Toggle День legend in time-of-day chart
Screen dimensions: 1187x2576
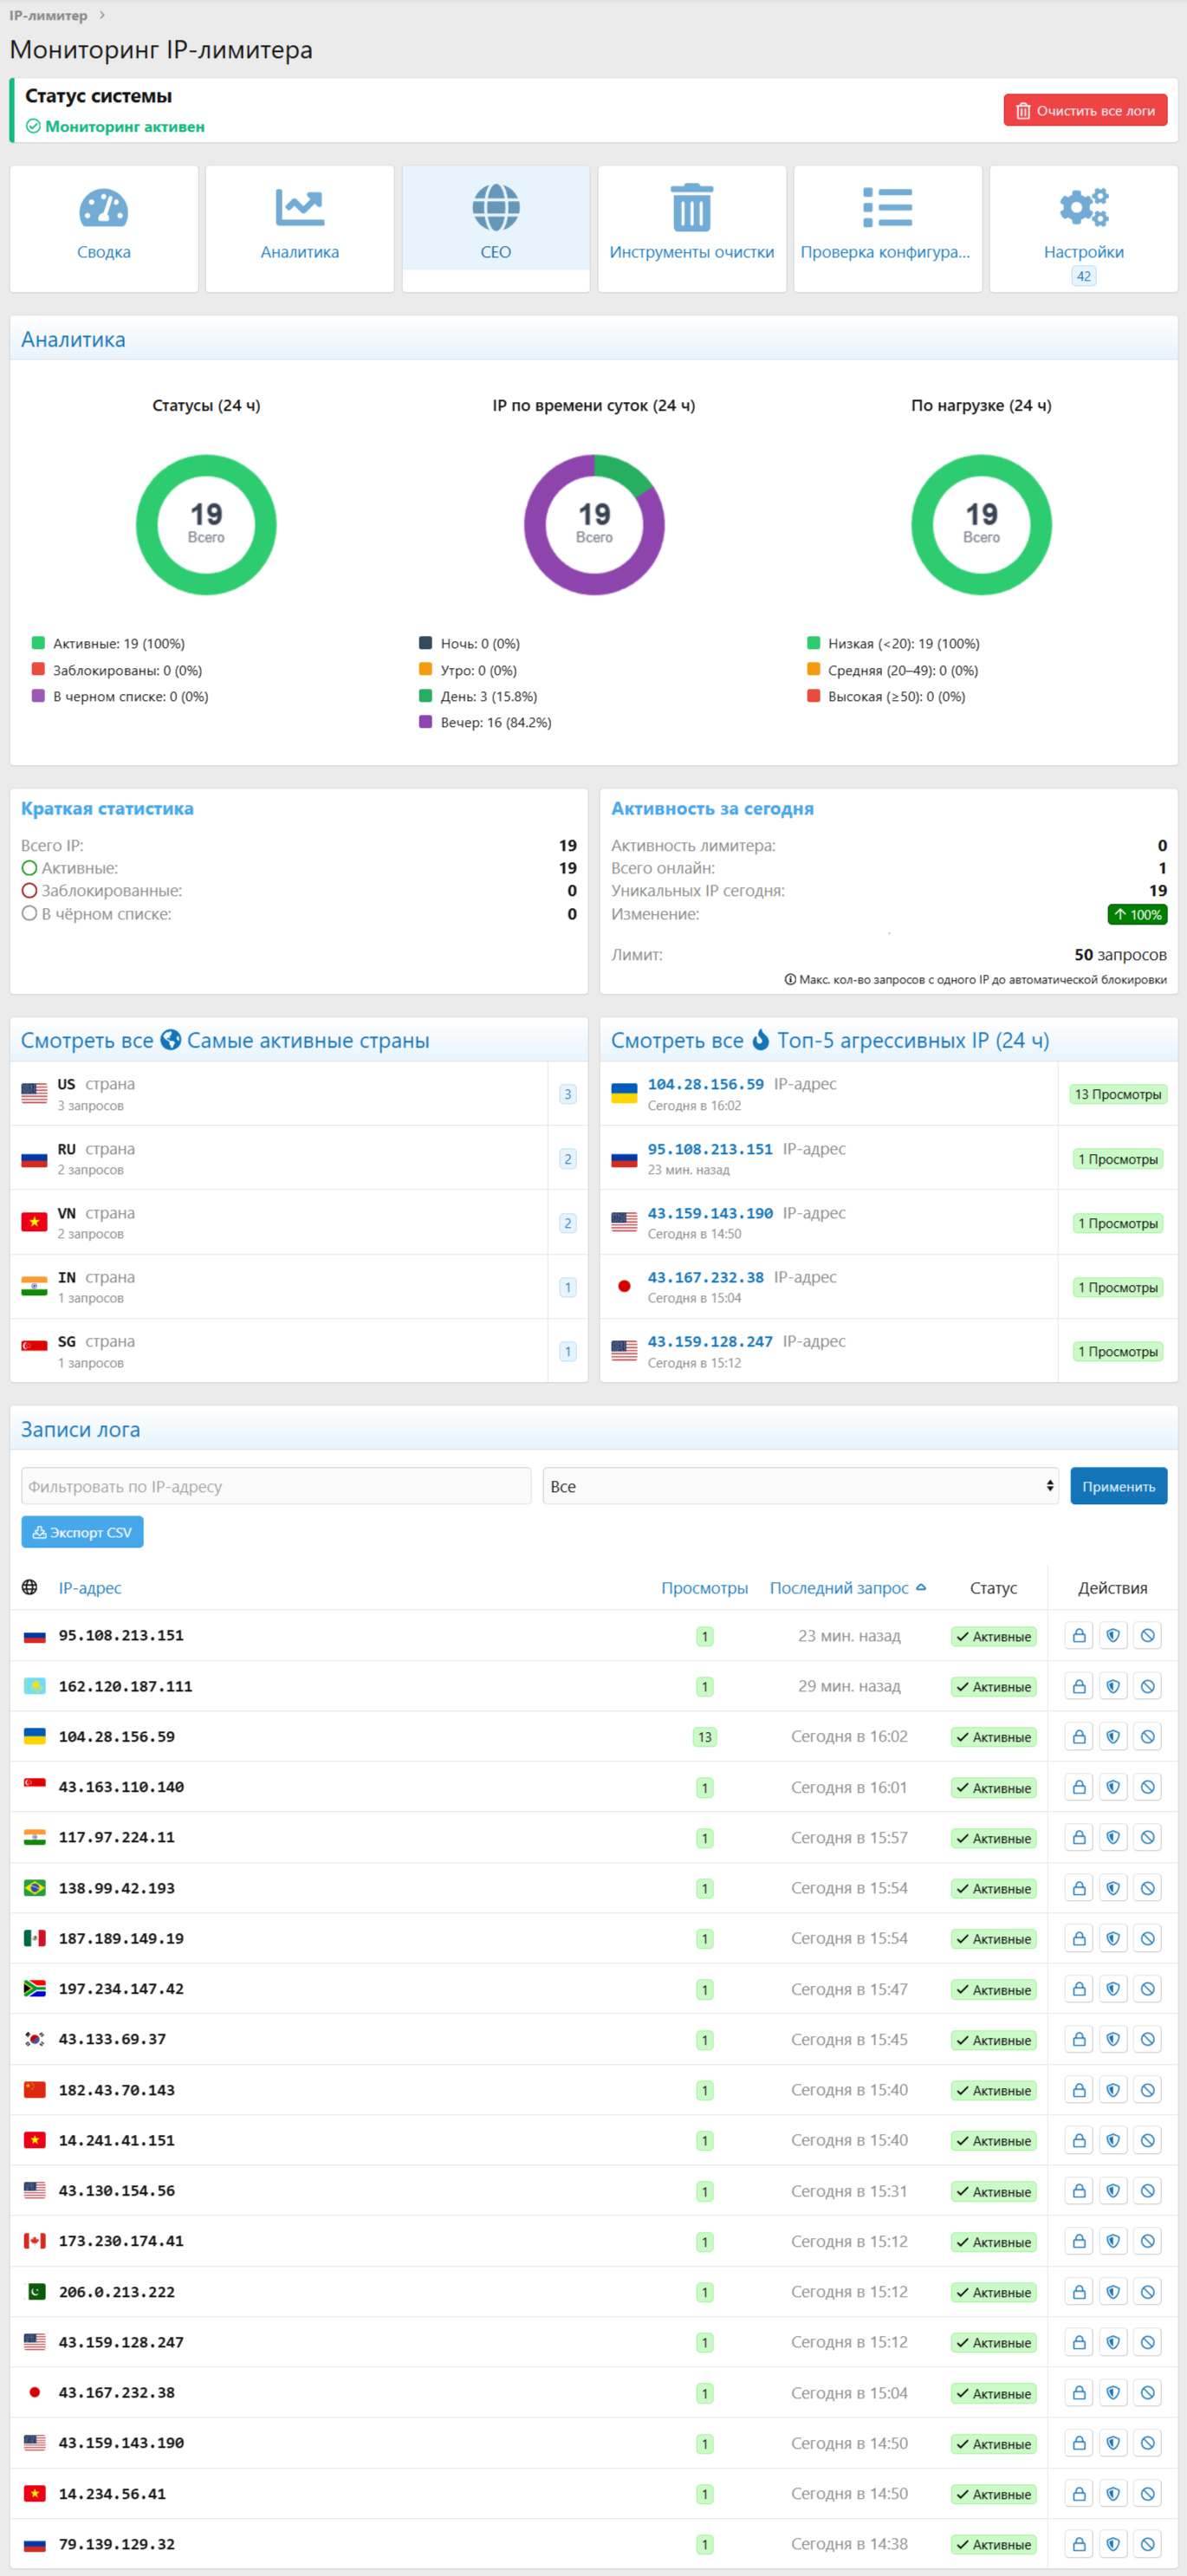(478, 696)
